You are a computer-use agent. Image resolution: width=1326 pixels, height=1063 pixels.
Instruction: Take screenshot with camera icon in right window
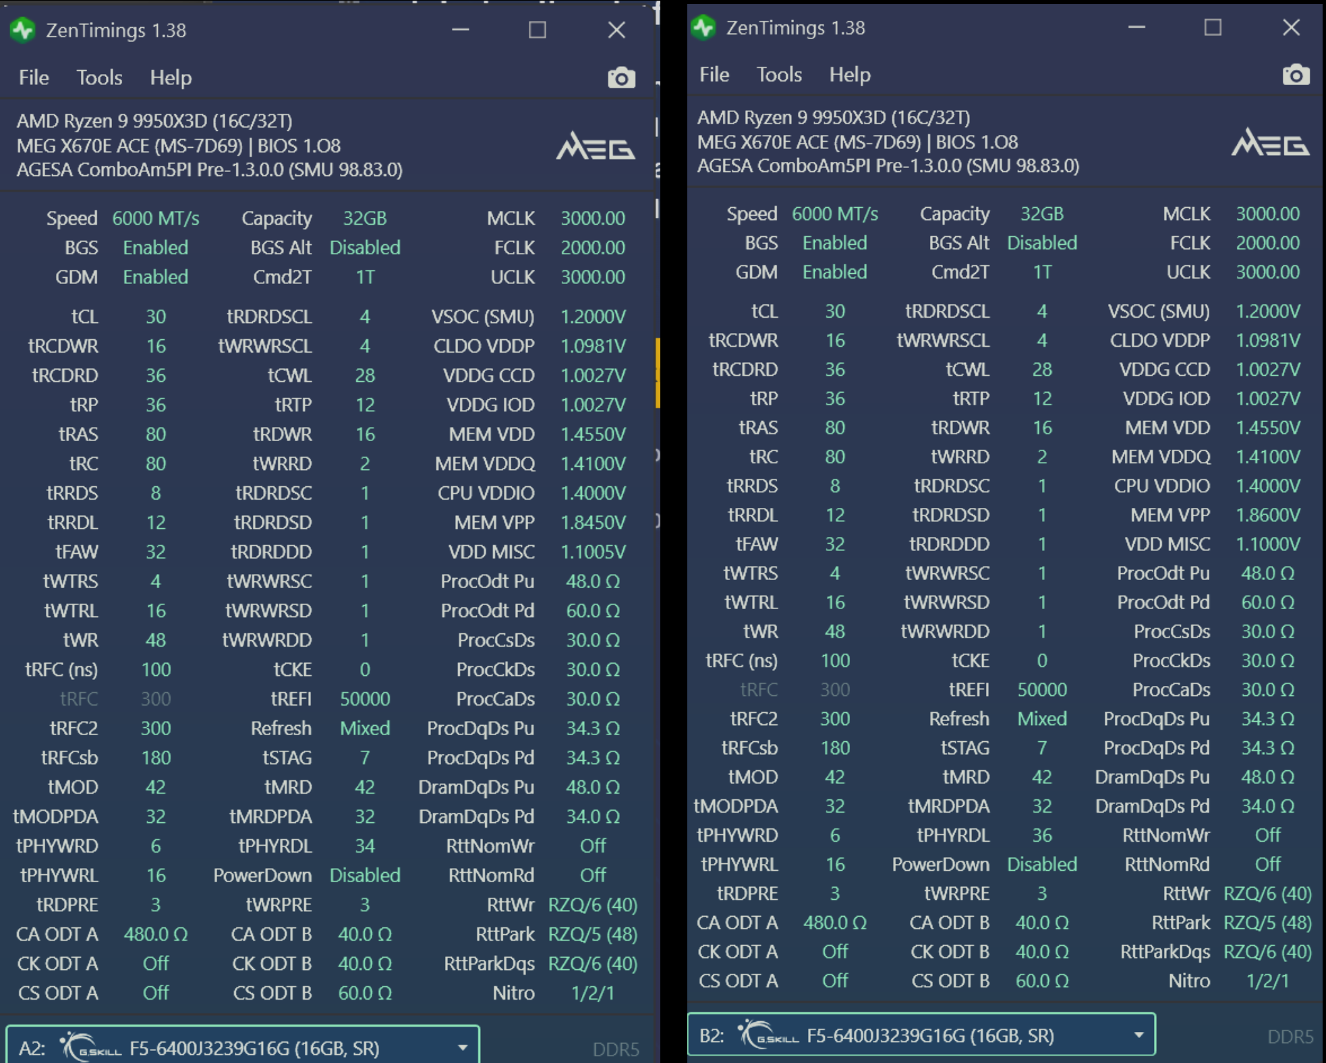(x=1296, y=75)
